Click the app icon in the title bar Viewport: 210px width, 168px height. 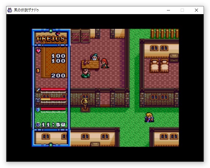pyautogui.click(x=10, y=10)
